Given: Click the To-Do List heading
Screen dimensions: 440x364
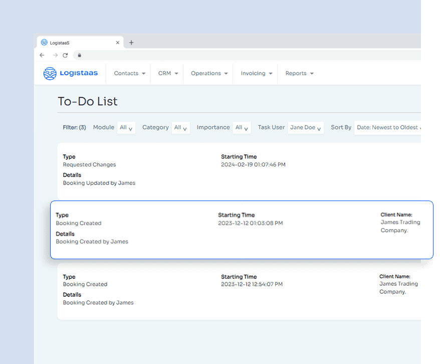Looking at the screenshot, I should coord(88,101).
